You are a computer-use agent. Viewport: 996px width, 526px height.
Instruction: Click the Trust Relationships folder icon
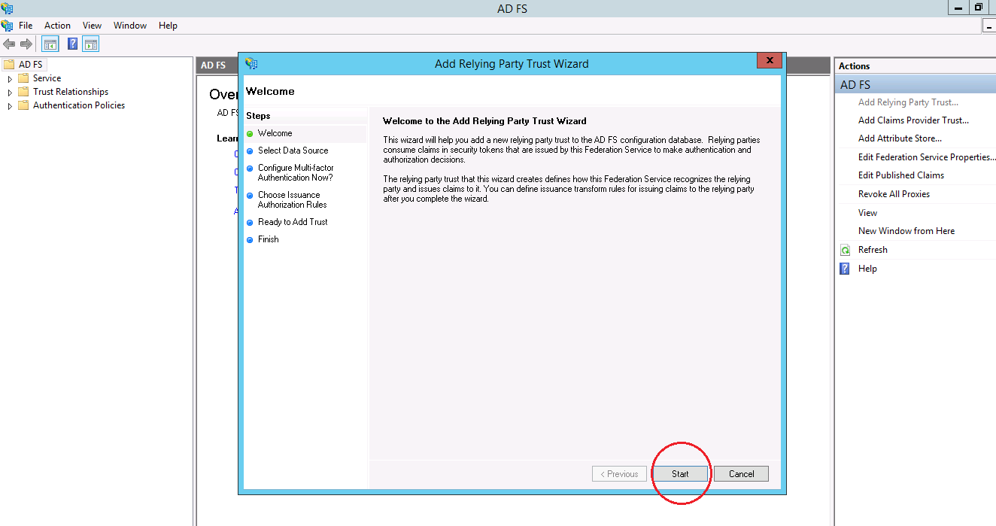click(23, 92)
